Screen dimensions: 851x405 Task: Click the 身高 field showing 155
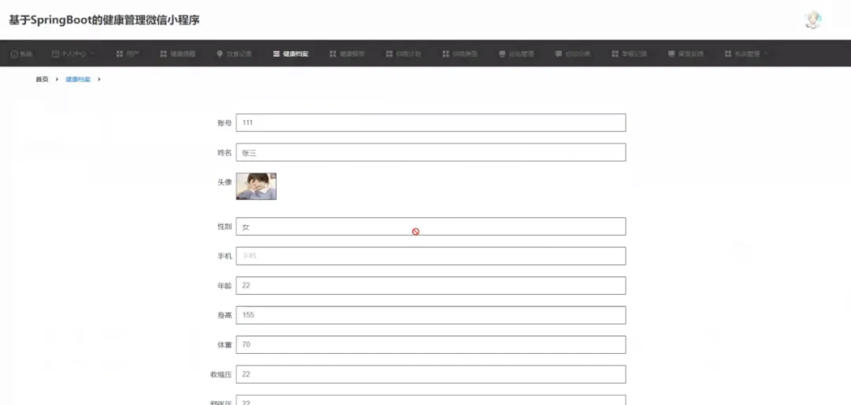431,315
